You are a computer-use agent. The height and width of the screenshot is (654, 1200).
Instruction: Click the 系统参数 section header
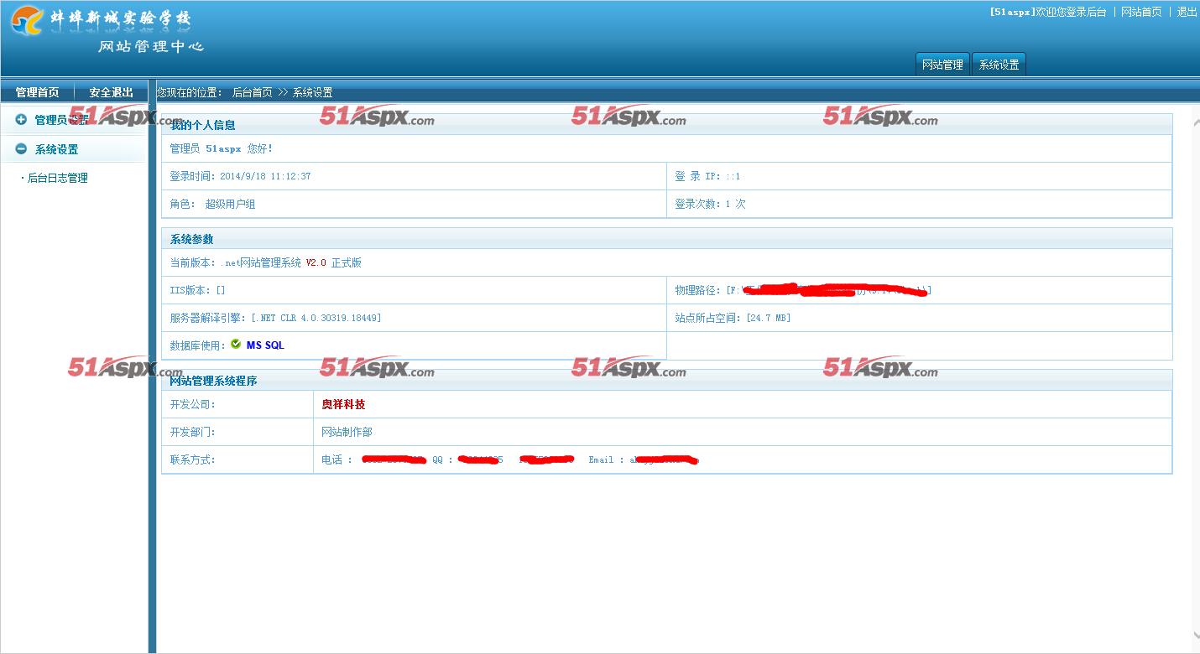pos(191,239)
